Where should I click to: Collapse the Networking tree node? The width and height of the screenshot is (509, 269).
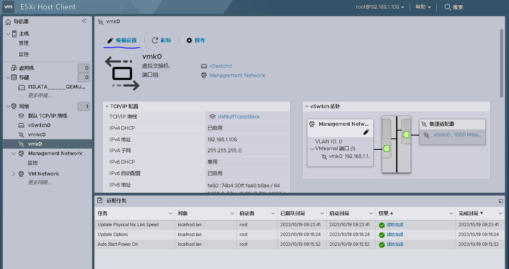click(8, 107)
